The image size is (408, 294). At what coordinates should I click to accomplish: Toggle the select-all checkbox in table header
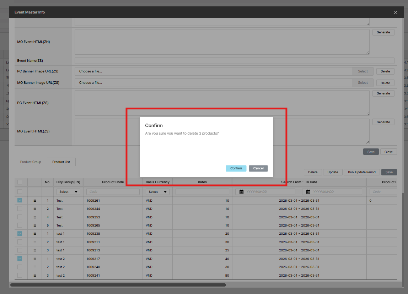[x=20, y=182]
